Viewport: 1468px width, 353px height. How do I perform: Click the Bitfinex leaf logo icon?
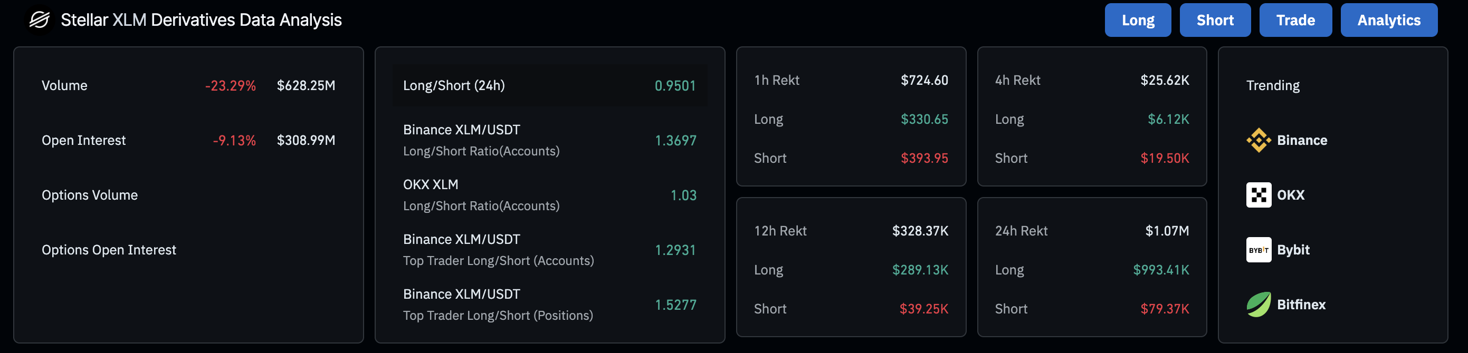point(1259,305)
